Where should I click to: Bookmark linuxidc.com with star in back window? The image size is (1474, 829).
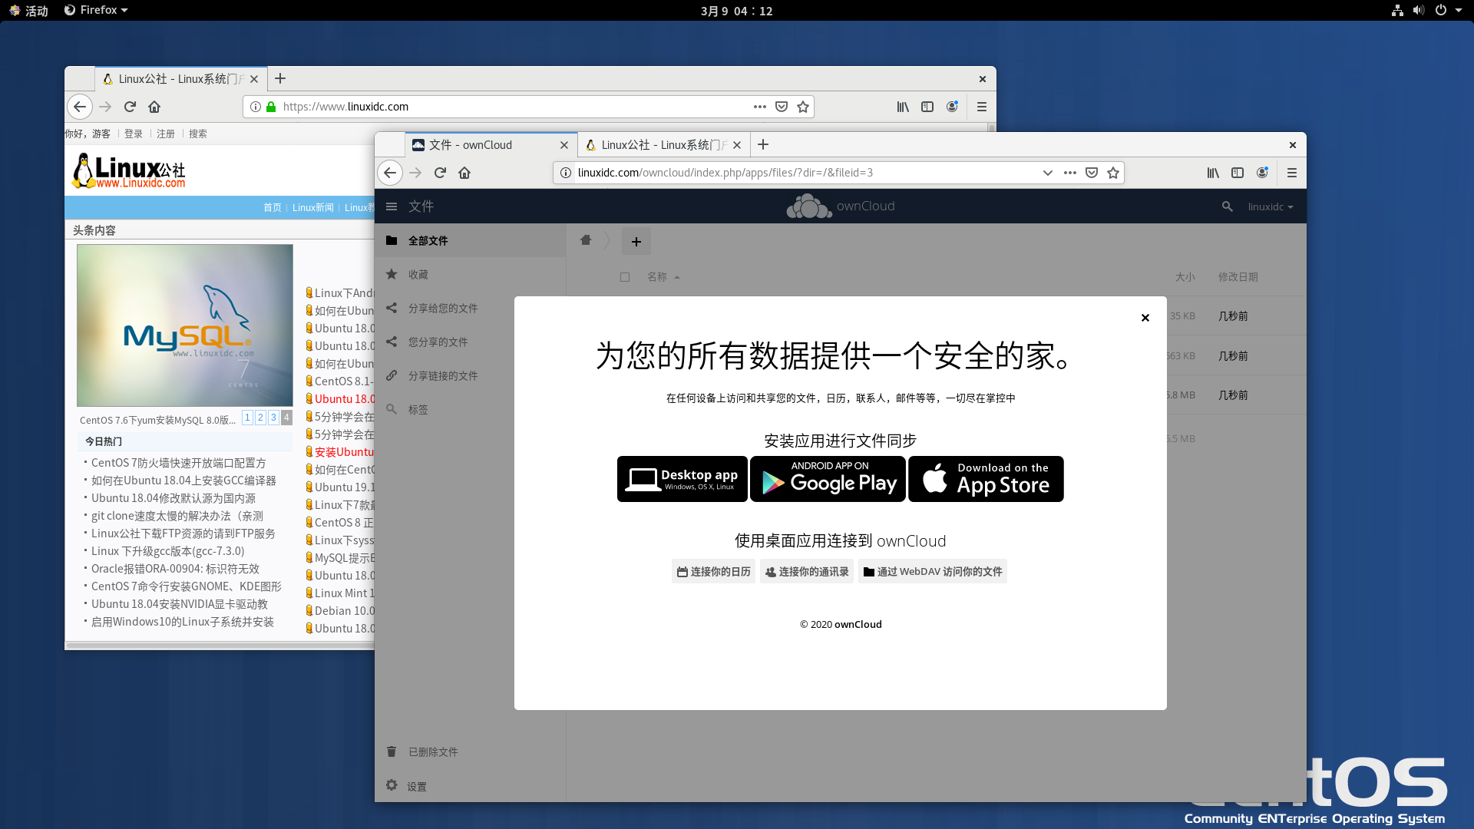[x=803, y=107]
